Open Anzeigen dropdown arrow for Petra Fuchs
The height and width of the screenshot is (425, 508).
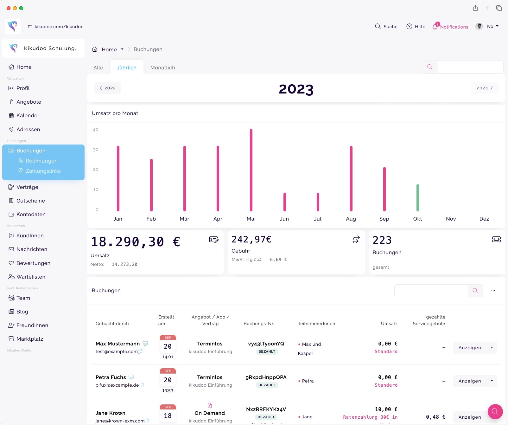pyautogui.click(x=492, y=381)
